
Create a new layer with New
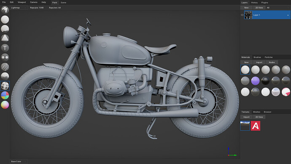pyautogui.click(x=246, y=8)
